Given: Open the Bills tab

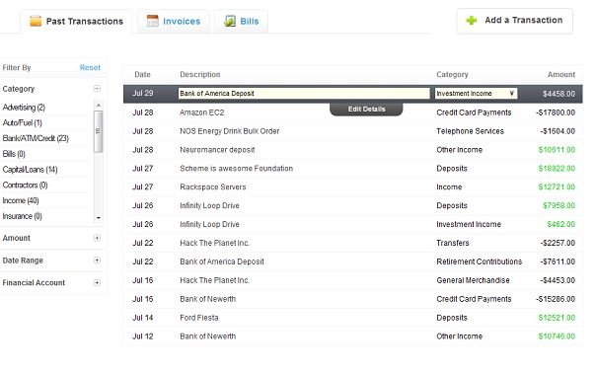Looking at the screenshot, I should click(x=242, y=22).
